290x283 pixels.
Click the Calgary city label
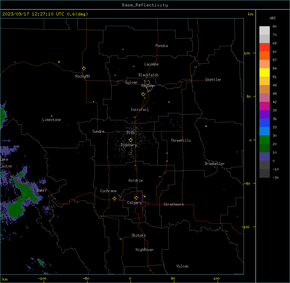pos(135,203)
